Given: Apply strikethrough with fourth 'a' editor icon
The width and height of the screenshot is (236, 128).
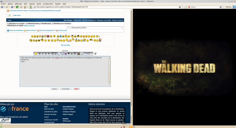Looking at the screenshot, I should [49, 54].
